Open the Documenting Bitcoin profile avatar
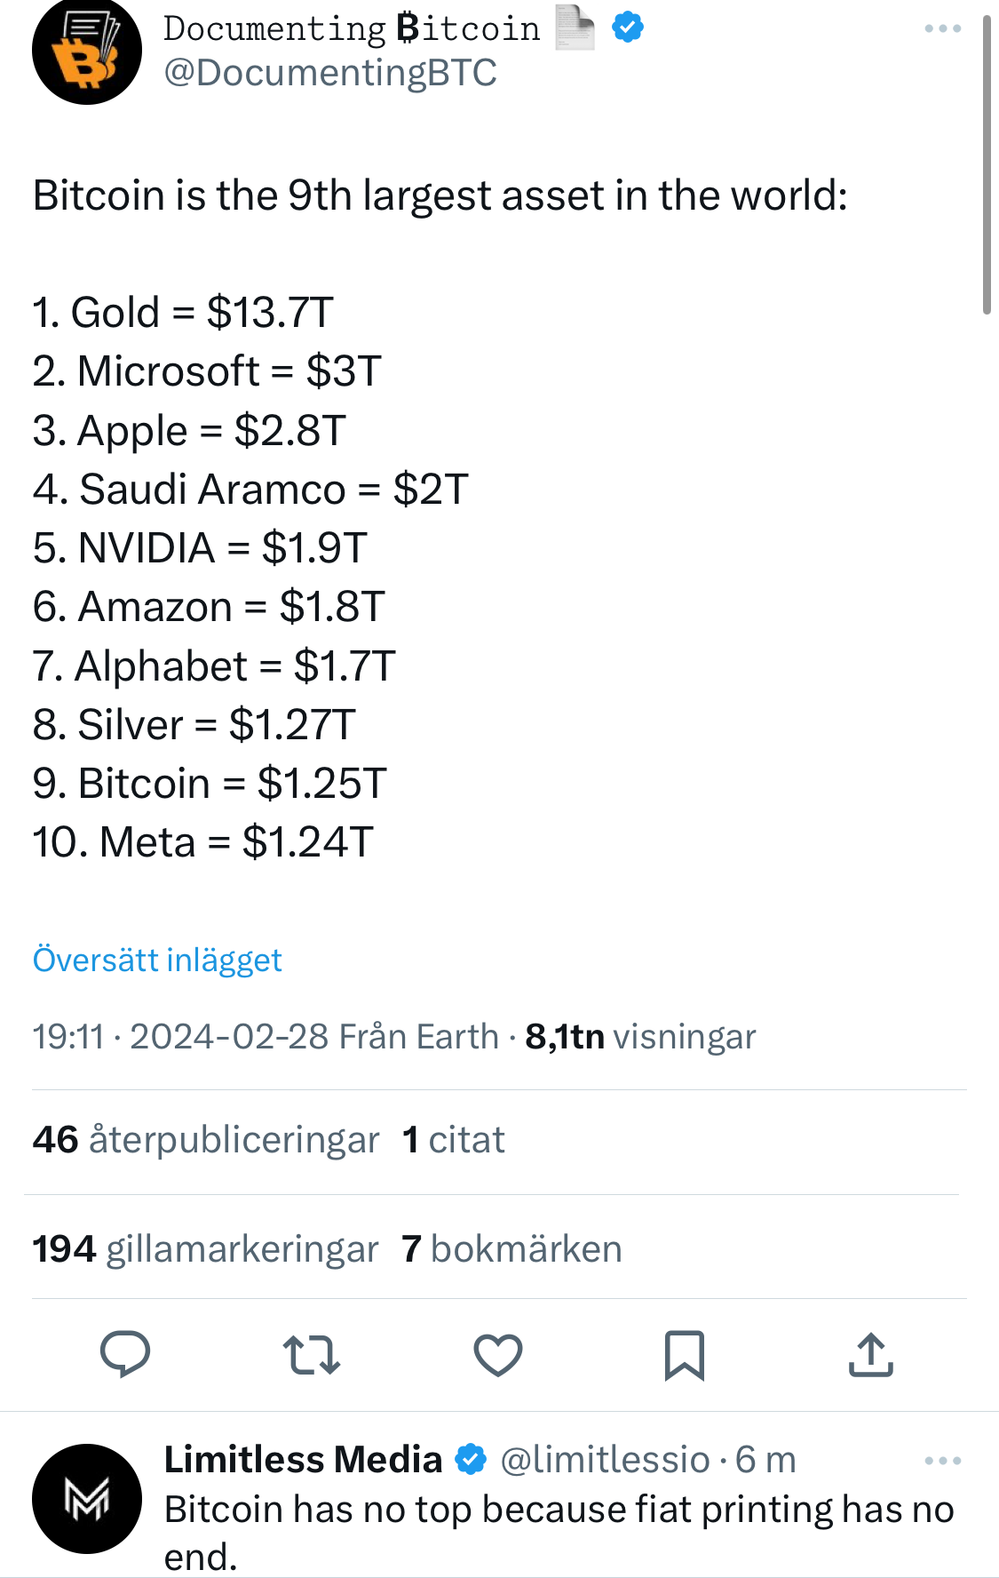Image resolution: width=999 pixels, height=1578 pixels. tap(87, 52)
